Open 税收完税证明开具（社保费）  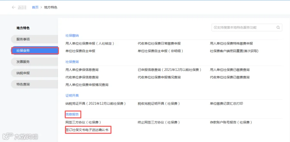[159, 104]
